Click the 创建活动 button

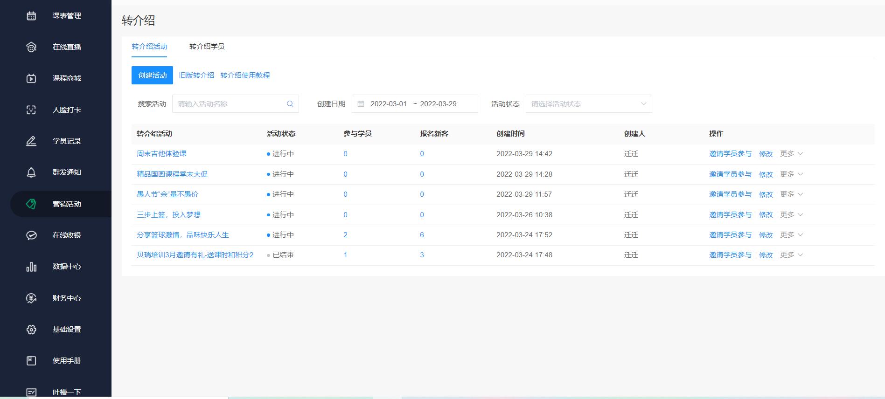[x=152, y=76]
